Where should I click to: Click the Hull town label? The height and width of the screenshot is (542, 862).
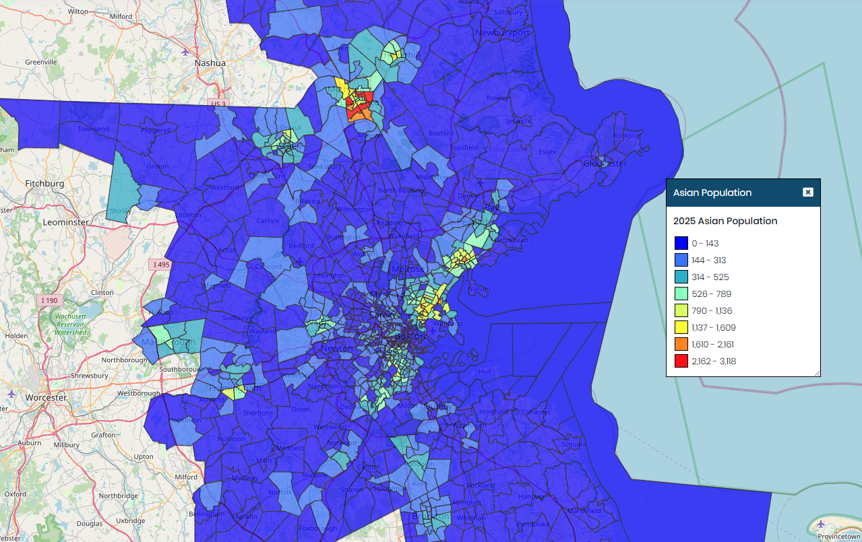(x=485, y=372)
